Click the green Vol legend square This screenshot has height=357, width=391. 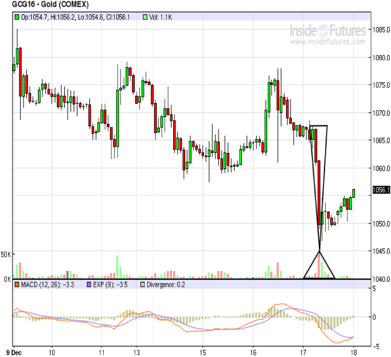click(x=145, y=18)
